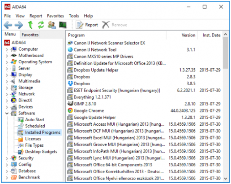Expand the Display tree node
231x184 pixels.
pos(7,75)
